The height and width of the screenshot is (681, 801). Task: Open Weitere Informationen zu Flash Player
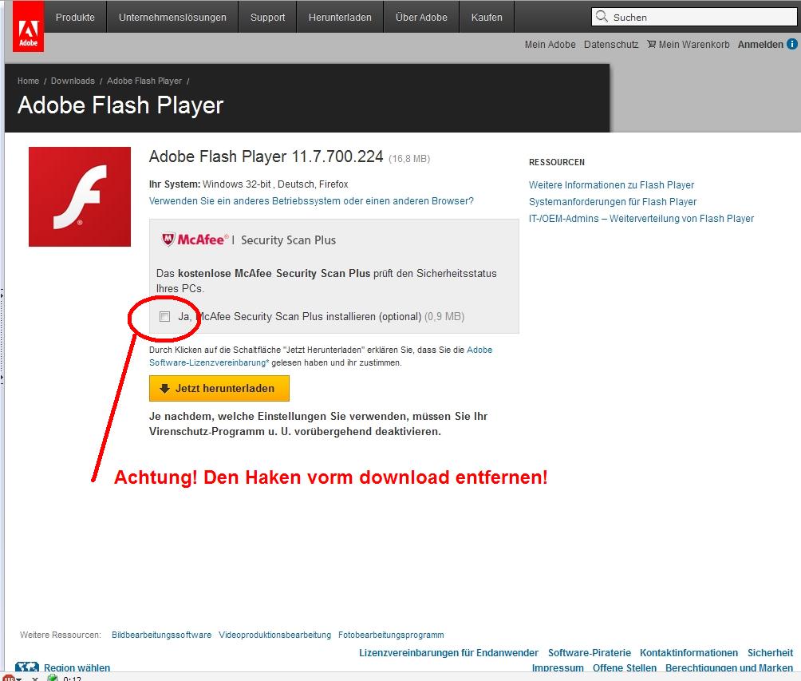pos(611,184)
